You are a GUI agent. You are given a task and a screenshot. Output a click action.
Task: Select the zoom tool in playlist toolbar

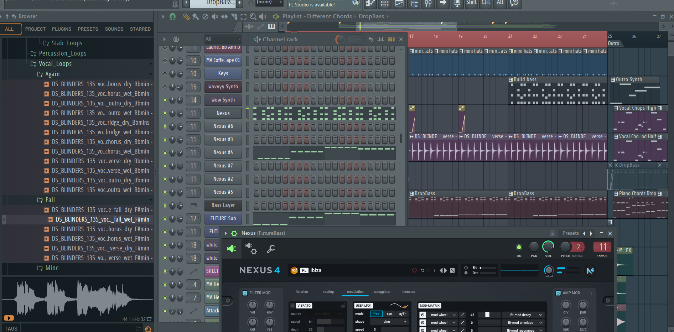coord(253,16)
